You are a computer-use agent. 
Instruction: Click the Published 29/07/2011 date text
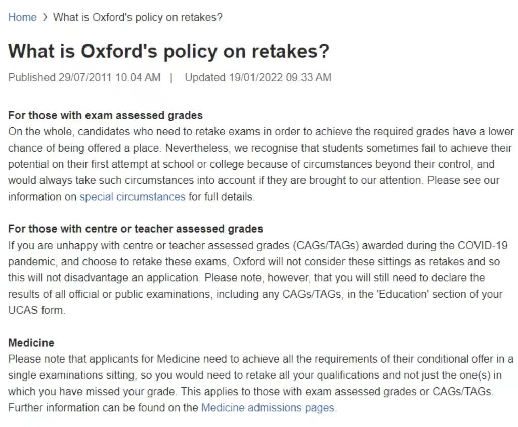(x=84, y=77)
